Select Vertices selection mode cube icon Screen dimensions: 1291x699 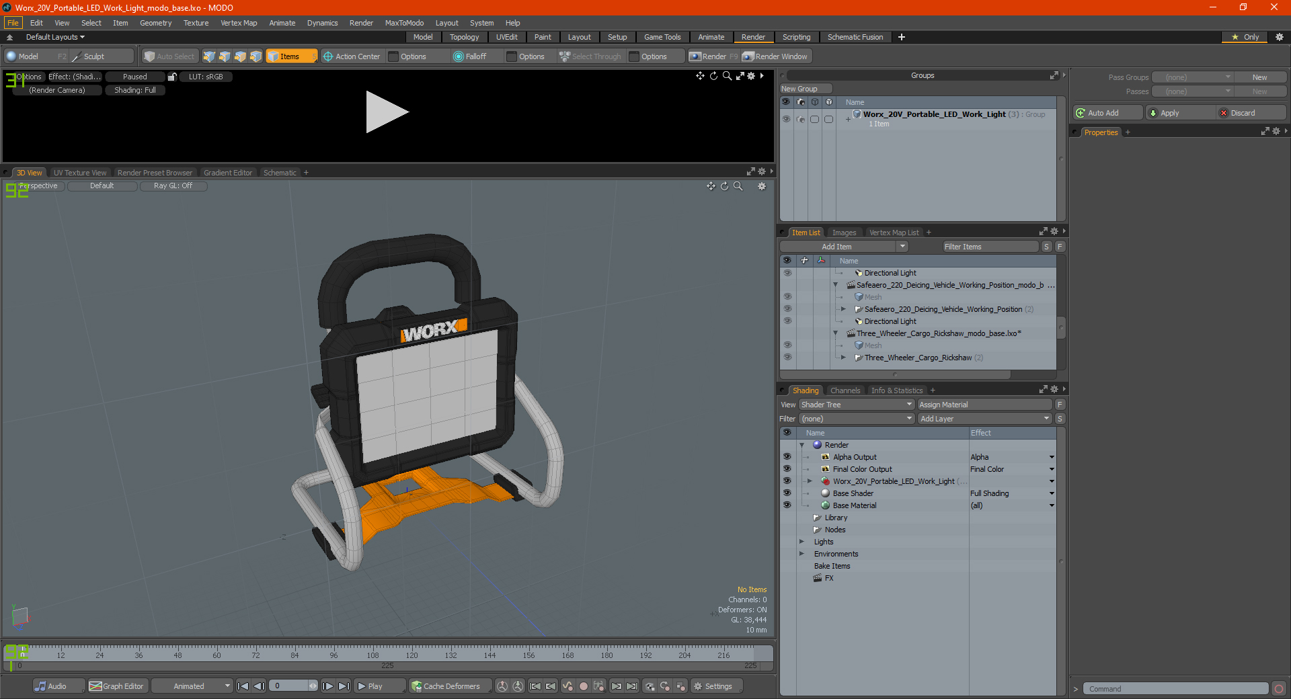point(209,56)
